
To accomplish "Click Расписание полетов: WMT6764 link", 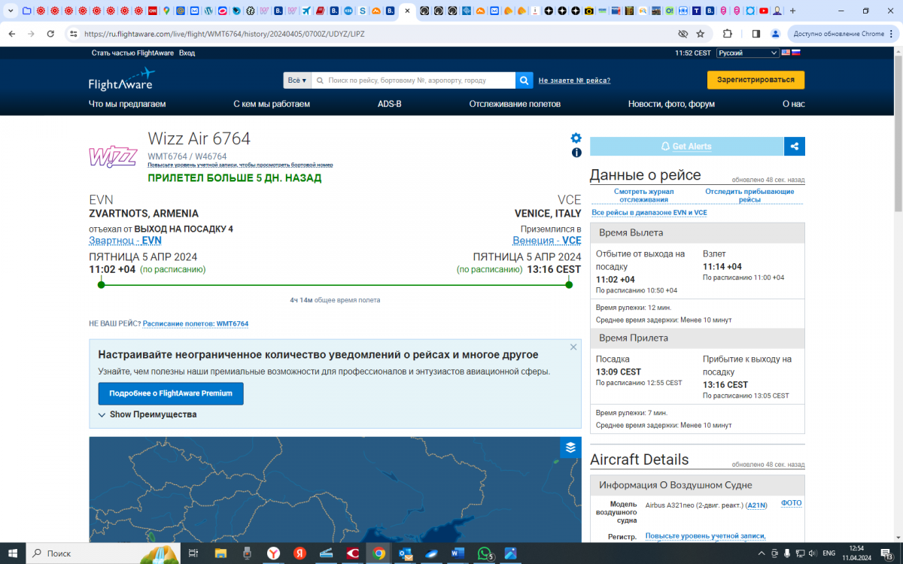I will (196, 324).
